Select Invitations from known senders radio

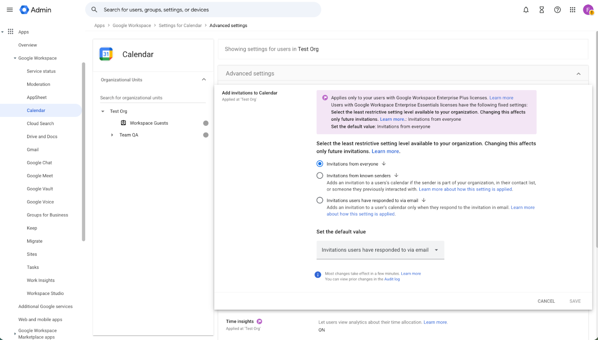coord(320,176)
